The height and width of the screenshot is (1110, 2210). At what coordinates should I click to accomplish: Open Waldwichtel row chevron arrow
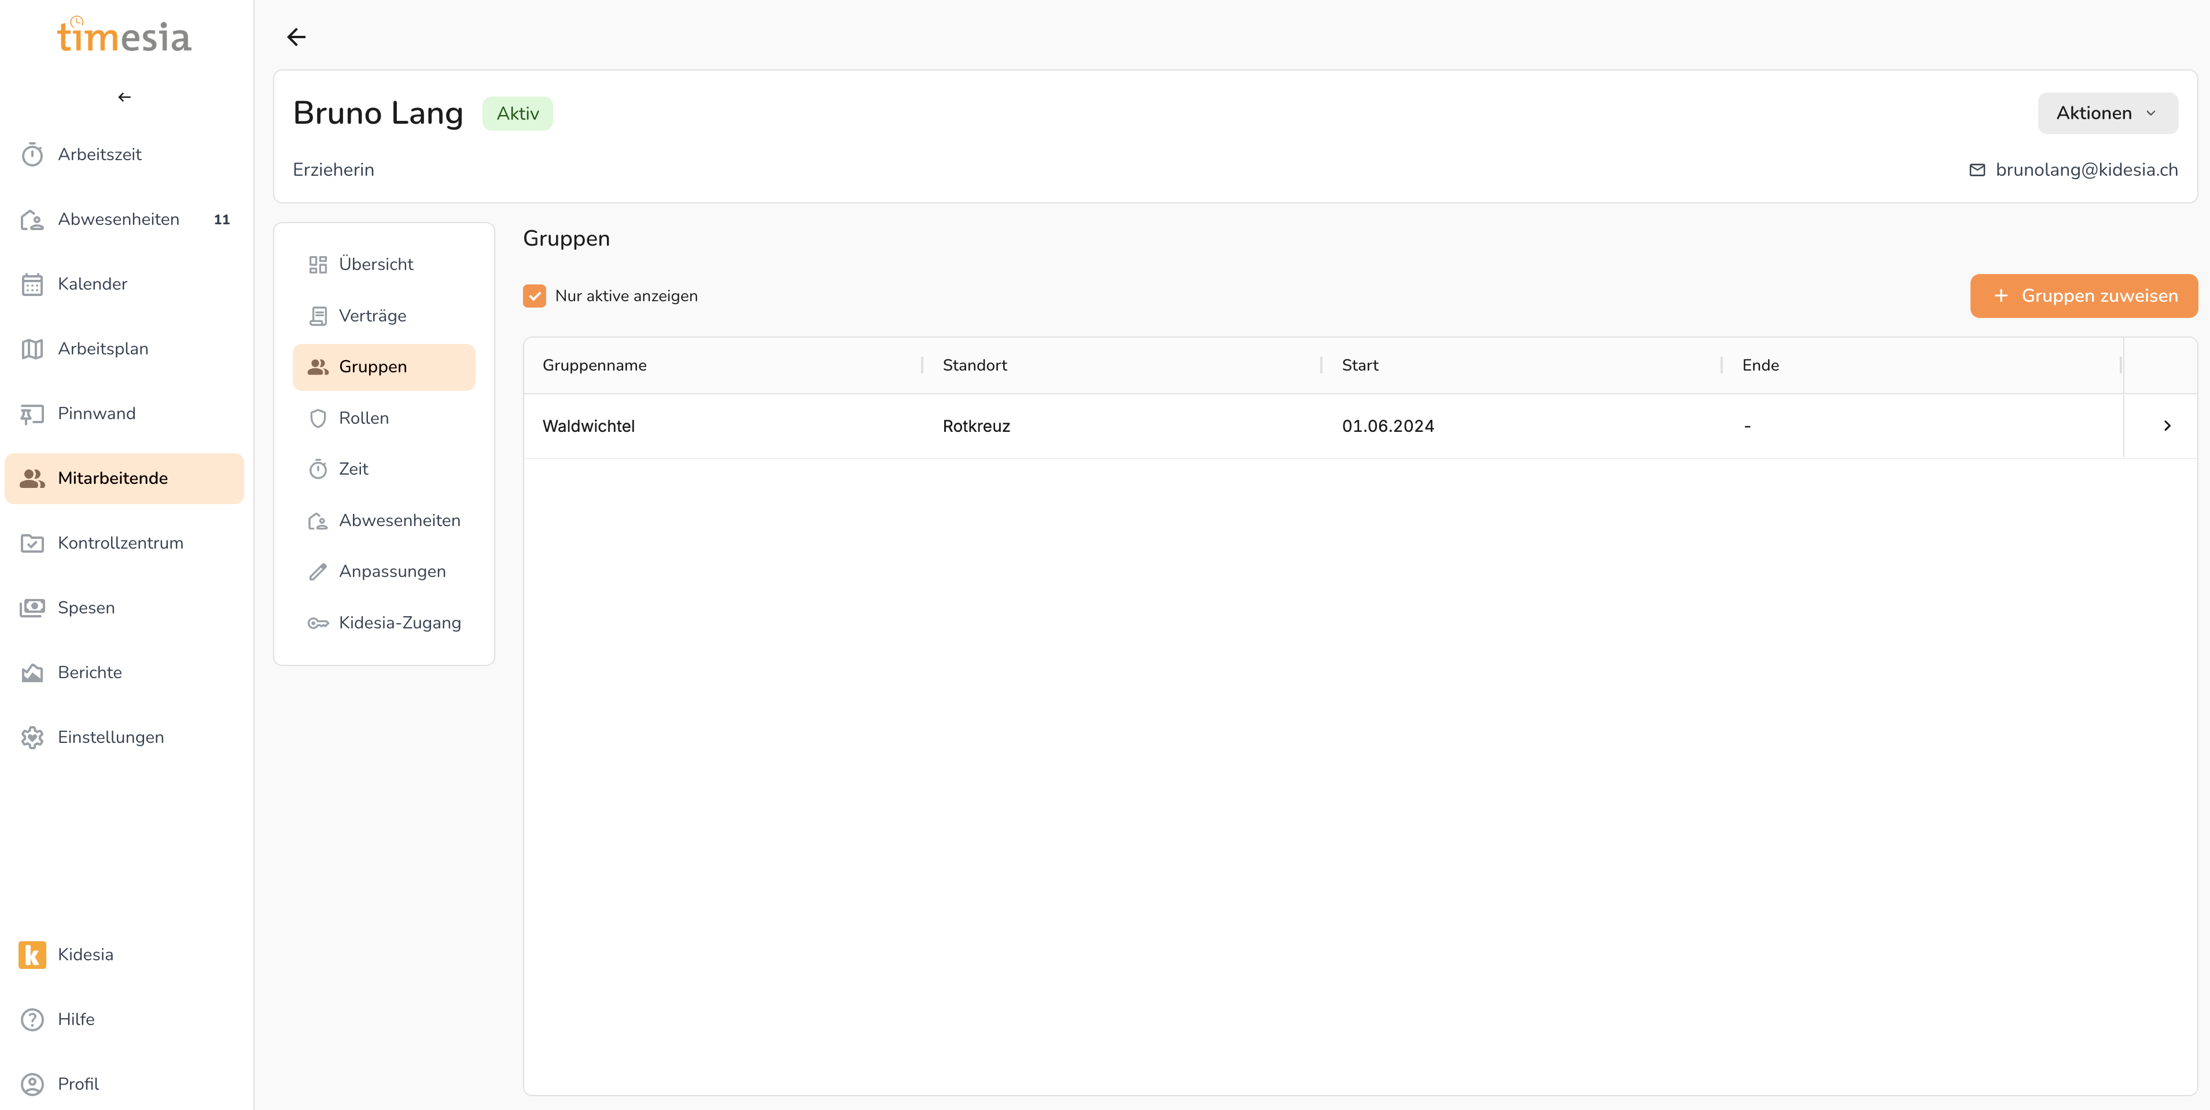coord(2166,426)
